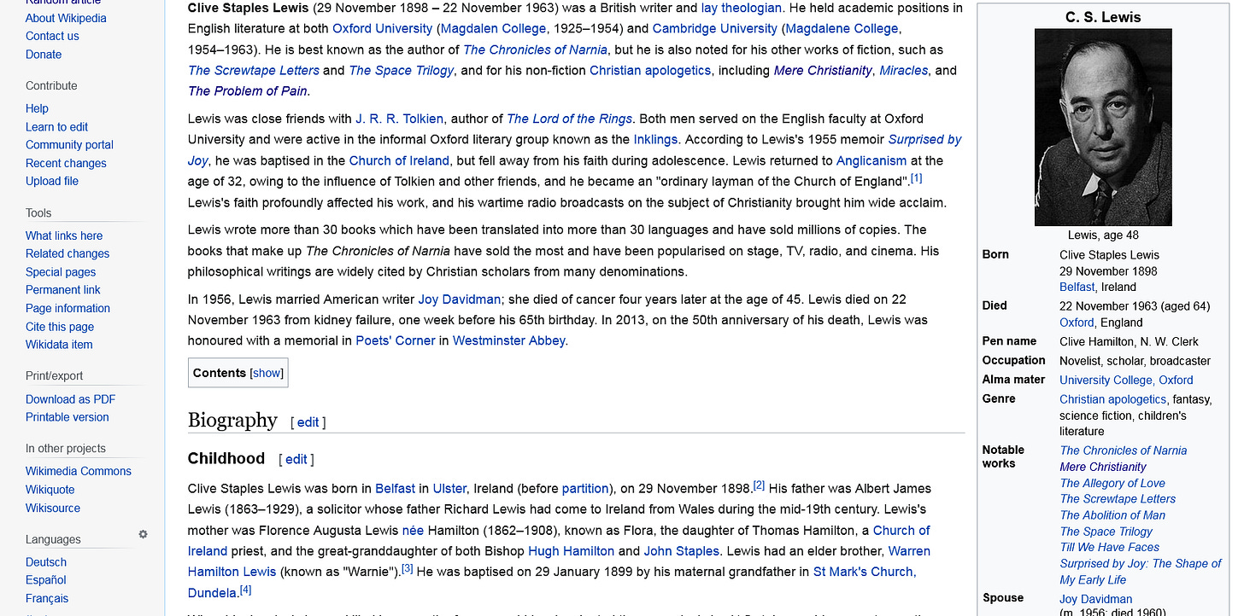
Task: Open The Problem of Pain link
Action: click(248, 91)
